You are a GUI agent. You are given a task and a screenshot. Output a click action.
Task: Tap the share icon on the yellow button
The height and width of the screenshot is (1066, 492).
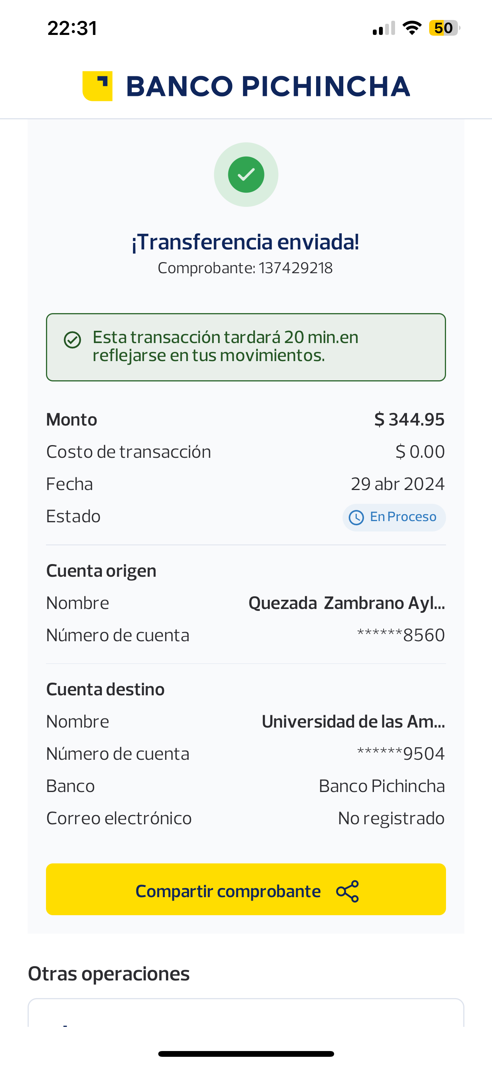348,891
